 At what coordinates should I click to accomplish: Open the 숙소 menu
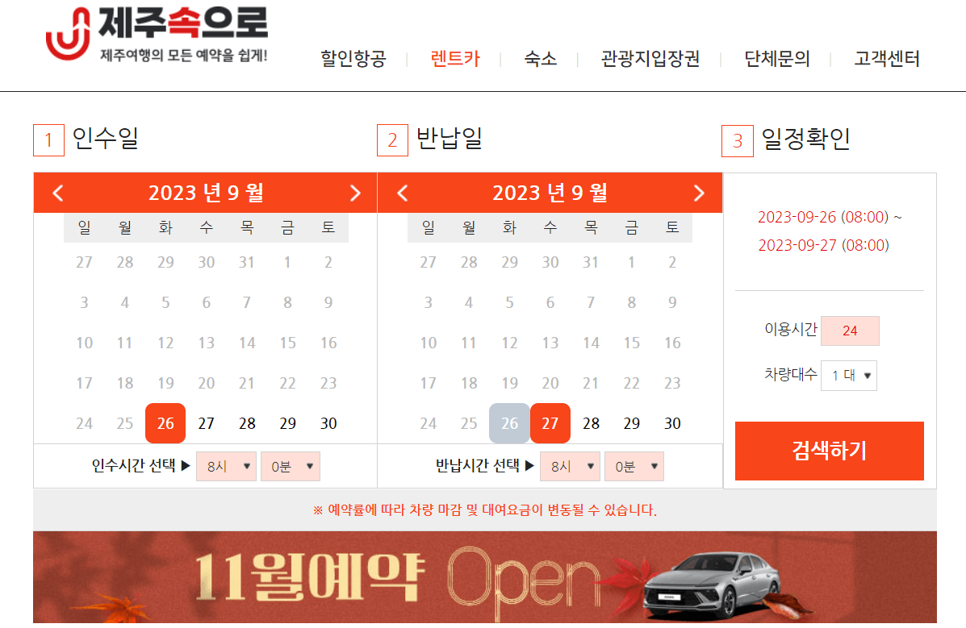tap(539, 59)
